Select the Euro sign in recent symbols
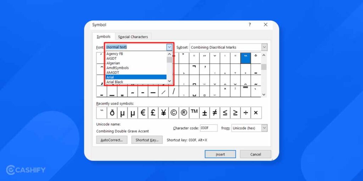 (143, 113)
